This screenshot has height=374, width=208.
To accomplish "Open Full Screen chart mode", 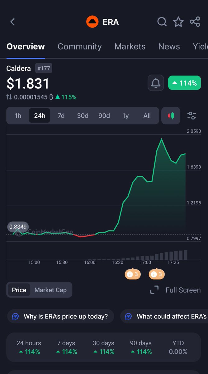I will click(183, 290).
